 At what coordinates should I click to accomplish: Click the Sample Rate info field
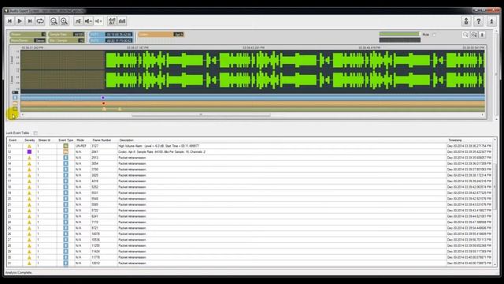[x=66, y=35]
